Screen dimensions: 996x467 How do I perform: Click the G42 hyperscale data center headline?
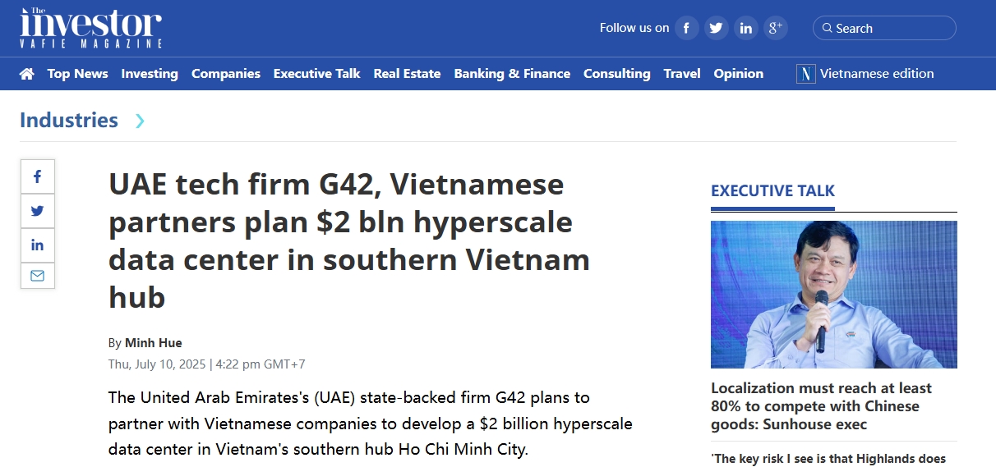(x=349, y=240)
